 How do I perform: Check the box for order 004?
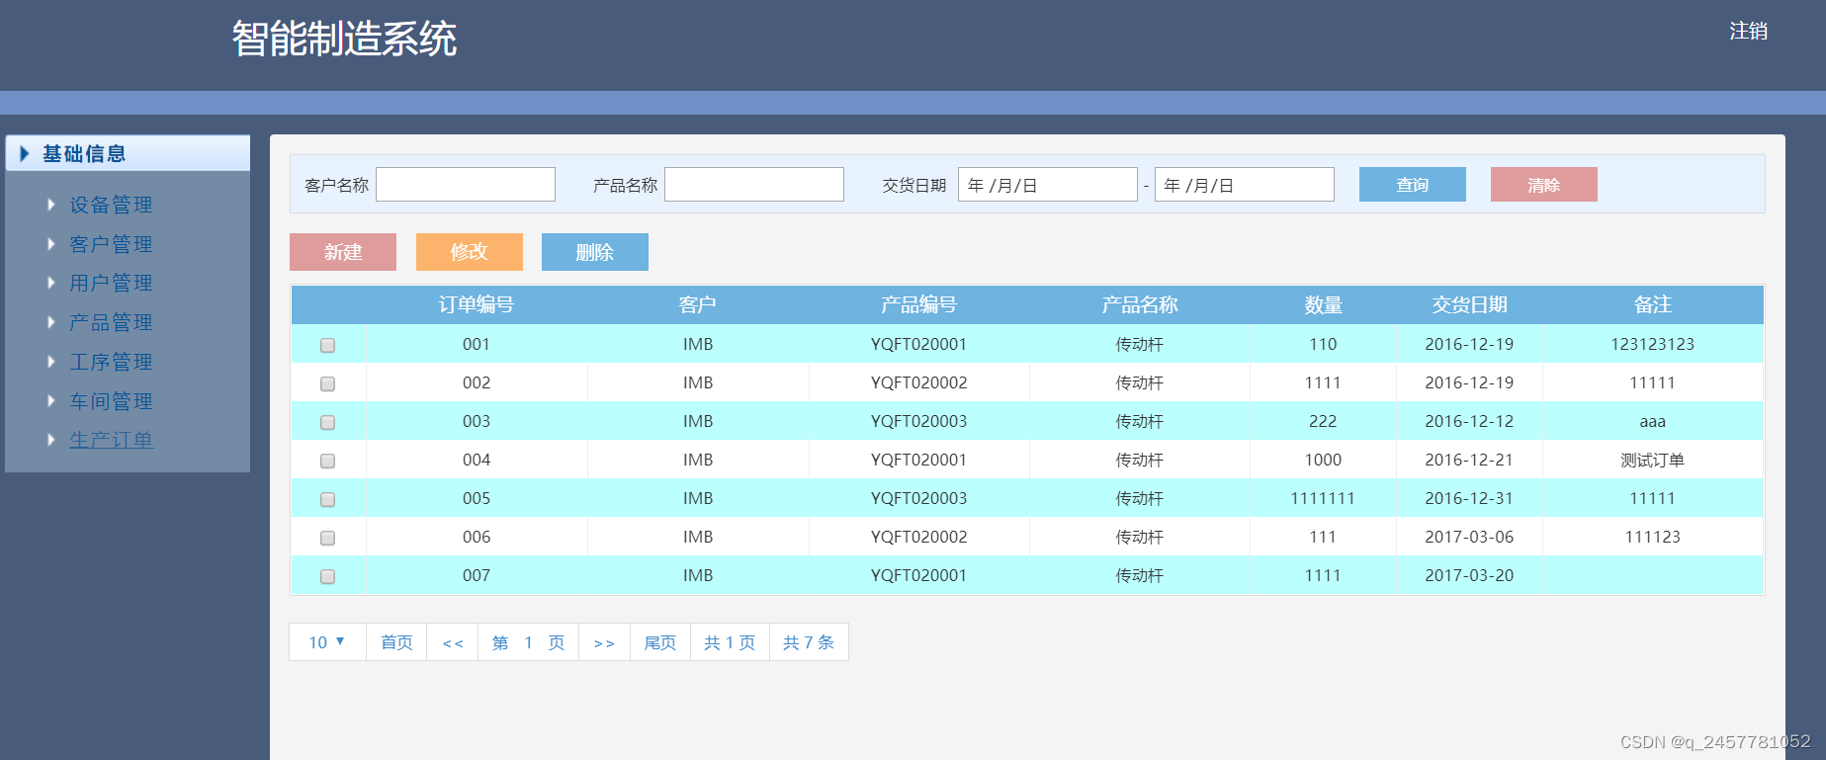pyautogui.click(x=327, y=461)
